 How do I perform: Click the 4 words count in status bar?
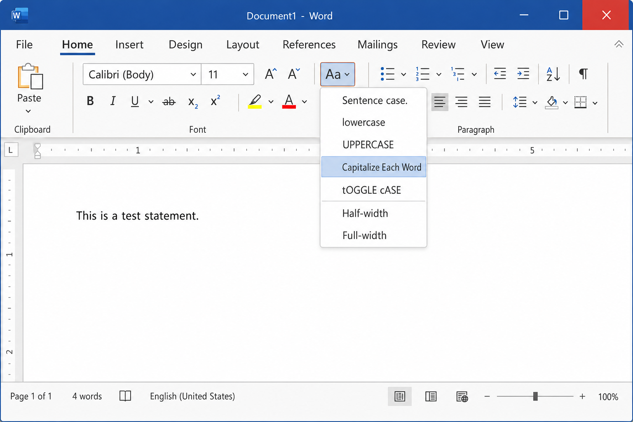87,396
